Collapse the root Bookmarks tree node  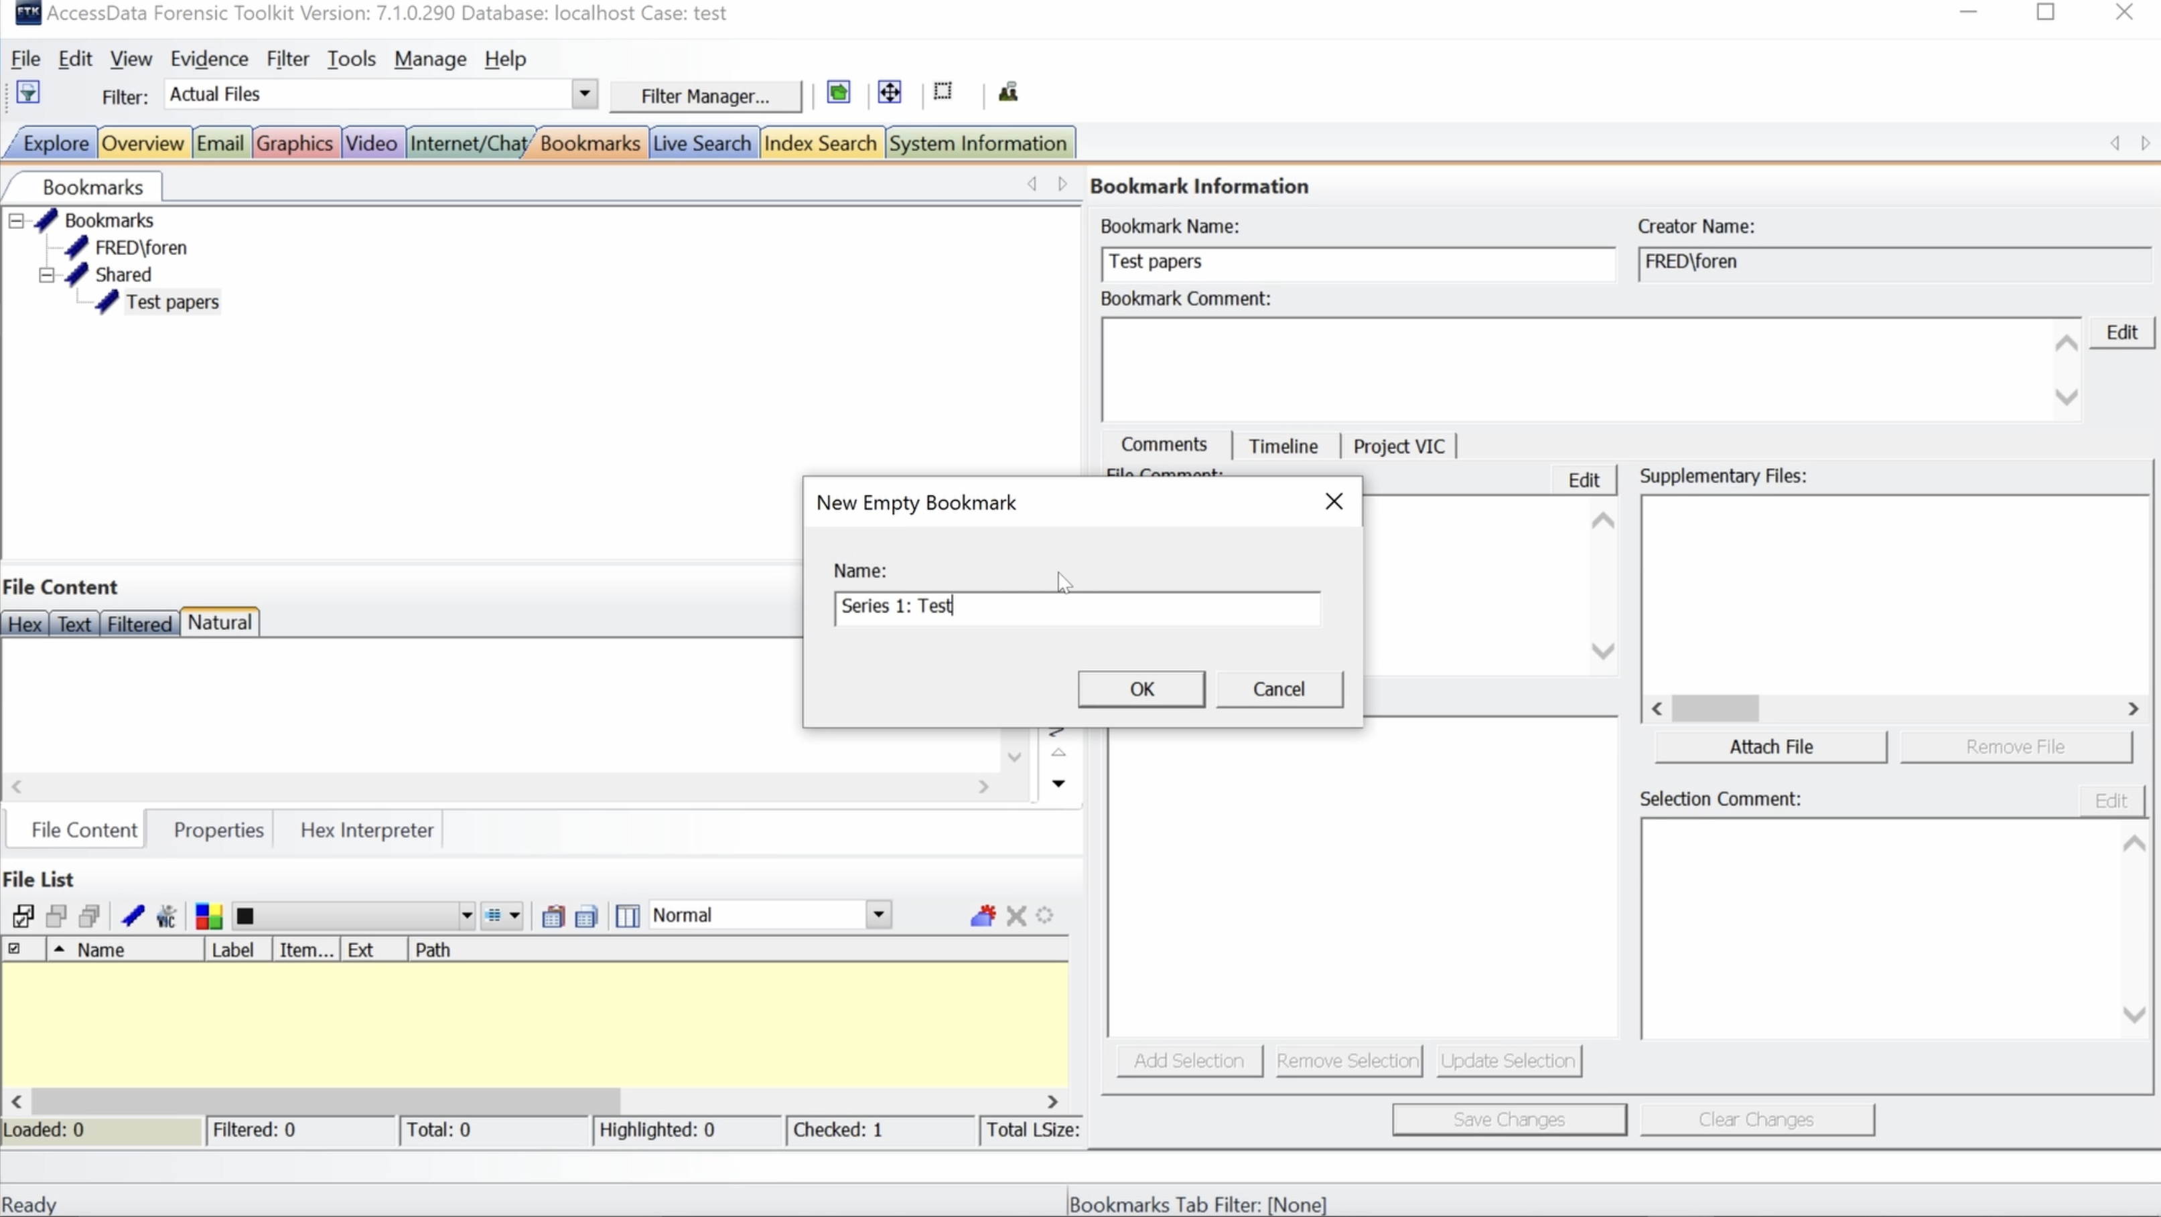pos(16,220)
